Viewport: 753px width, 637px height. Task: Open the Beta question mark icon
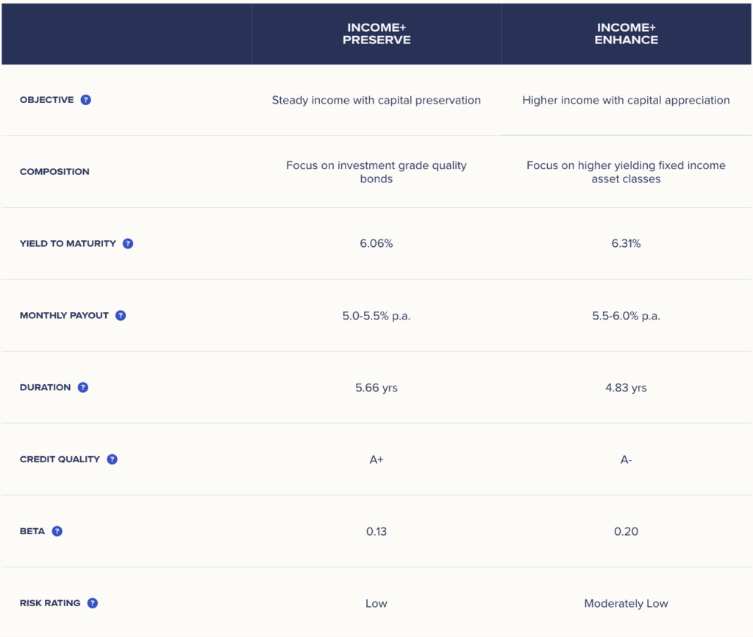click(57, 531)
